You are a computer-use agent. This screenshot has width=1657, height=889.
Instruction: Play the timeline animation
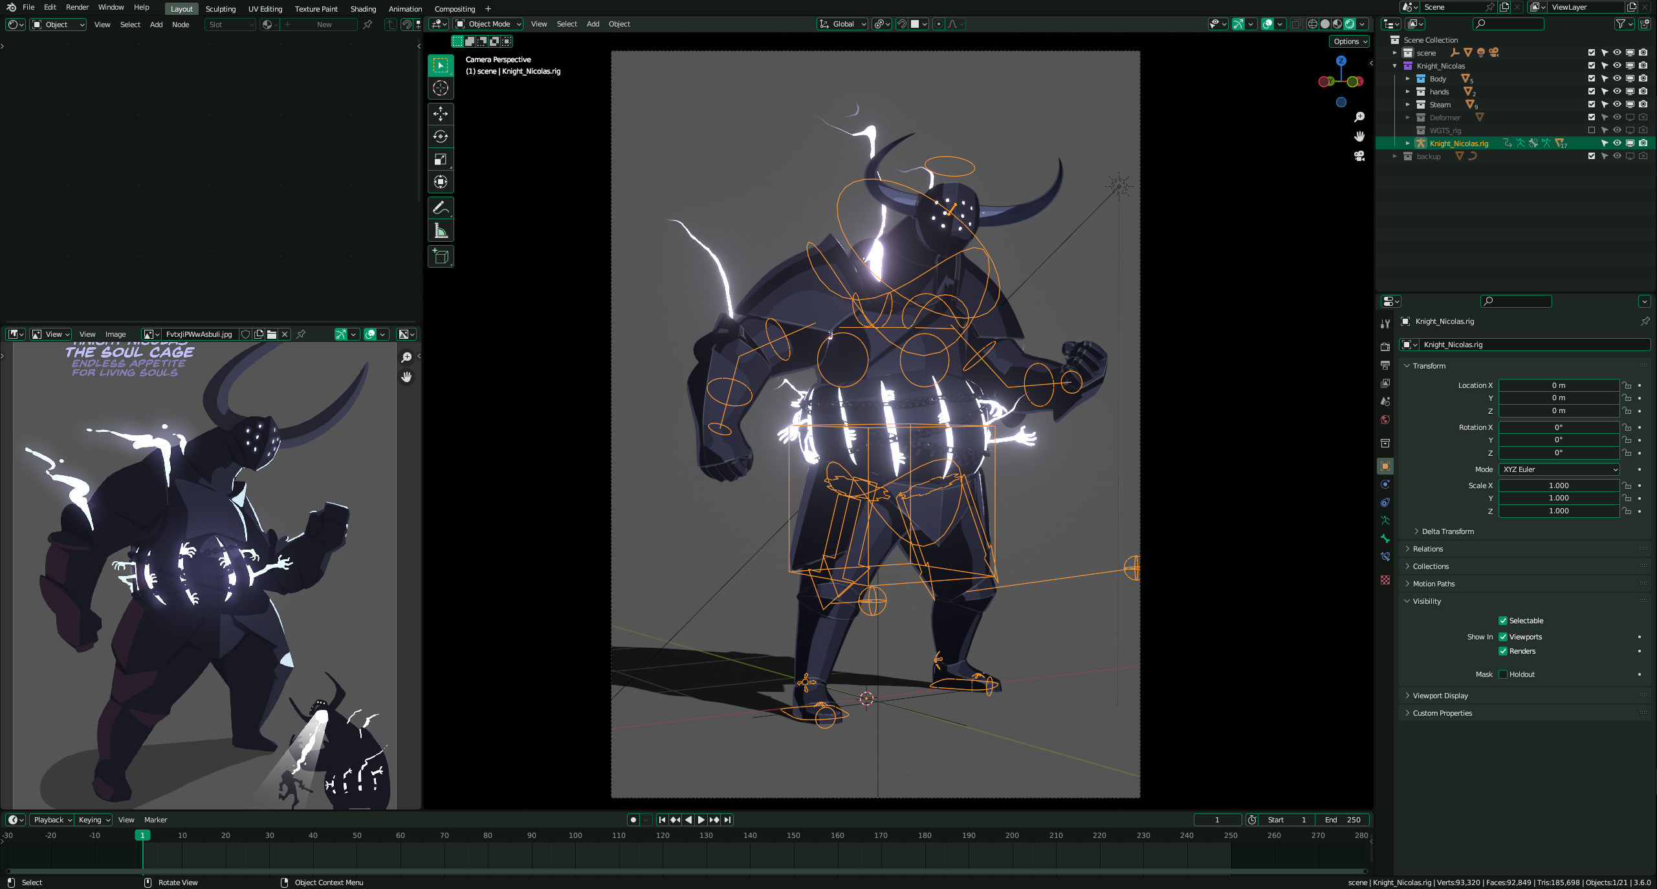click(701, 820)
